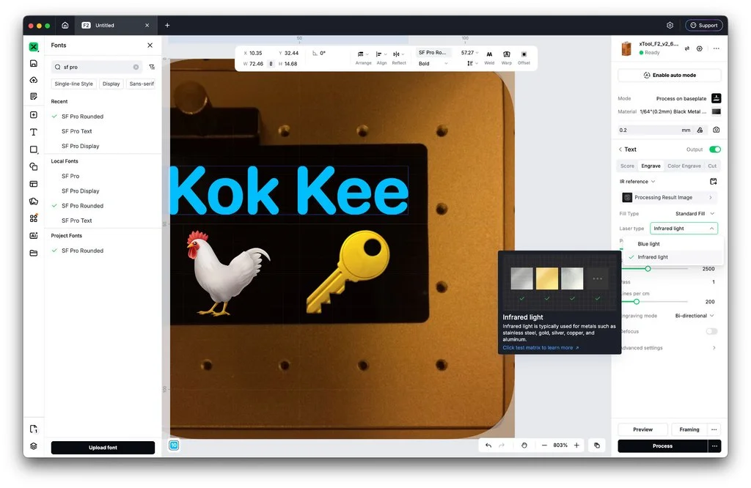The height and width of the screenshot is (488, 751).
Task: Expand the IR reference dropdown
Action: 637,181
